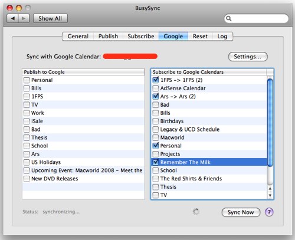This screenshot has width=295, height=240.
Task: Click the yellow minimize window button
Action: [x=19, y=8]
